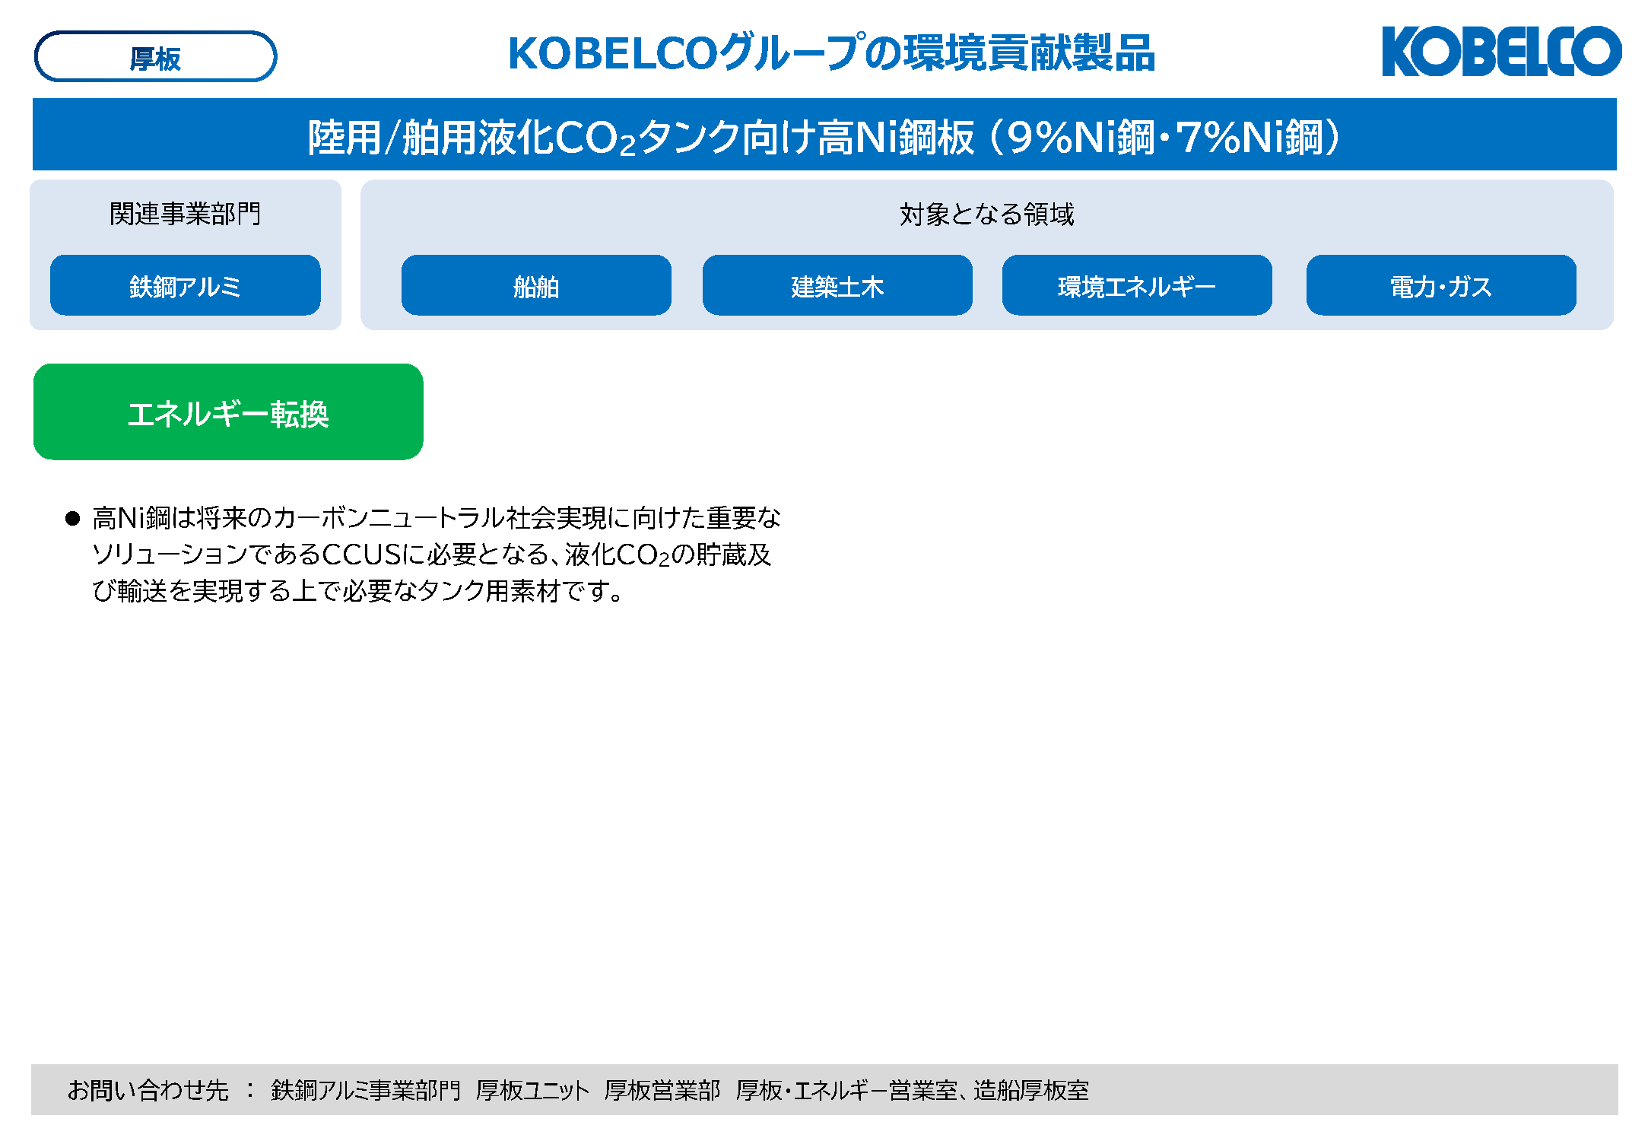Click the 関連事業部門 heading

pyautogui.click(x=186, y=214)
